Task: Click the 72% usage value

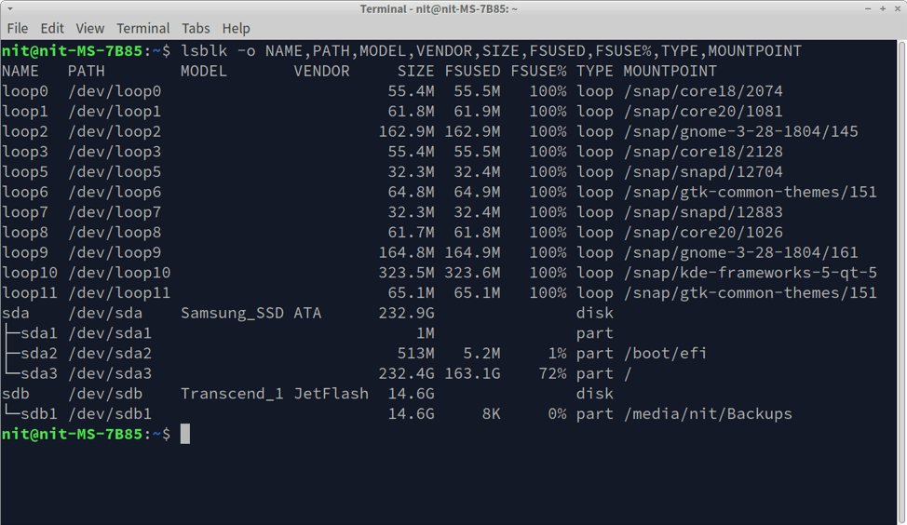Action: click(552, 373)
